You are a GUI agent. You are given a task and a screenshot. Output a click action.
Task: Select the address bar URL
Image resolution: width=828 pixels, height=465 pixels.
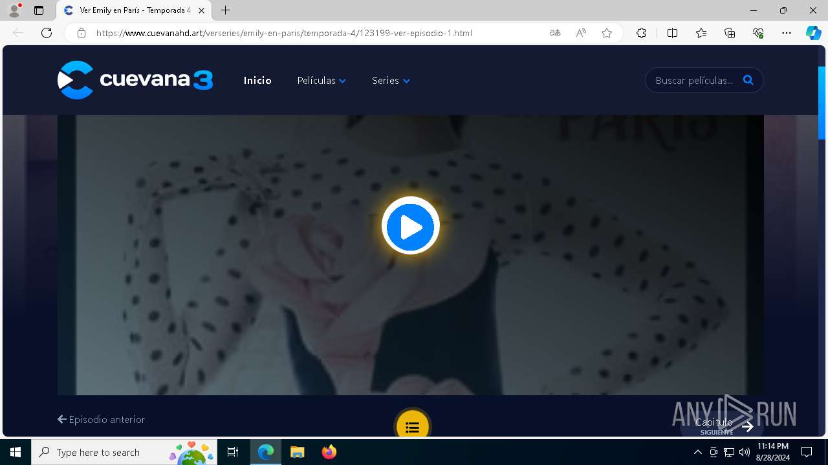pyautogui.click(x=284, y=33)
